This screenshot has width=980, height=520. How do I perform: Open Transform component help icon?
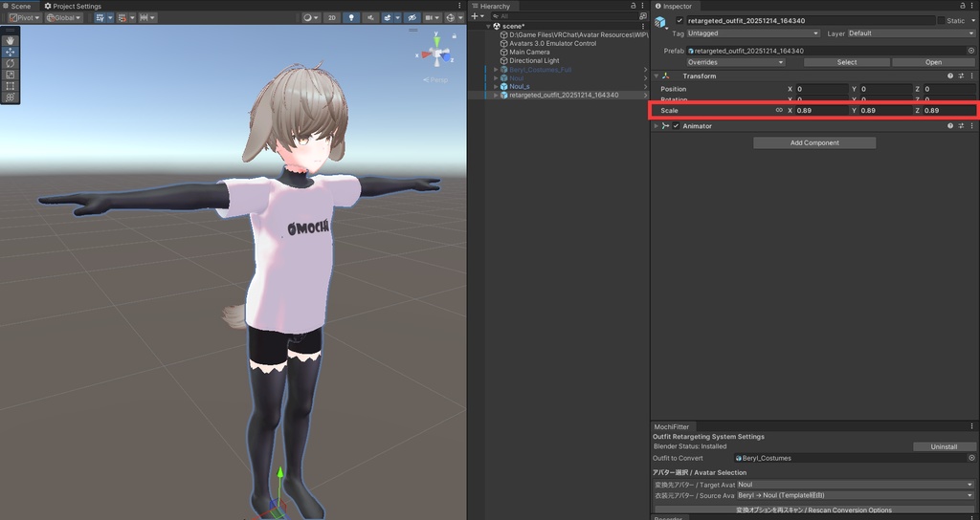coord(950,76)
